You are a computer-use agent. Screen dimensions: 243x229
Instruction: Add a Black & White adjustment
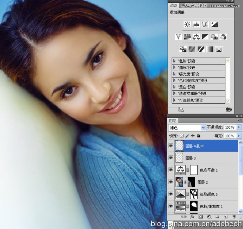(205, 37)
